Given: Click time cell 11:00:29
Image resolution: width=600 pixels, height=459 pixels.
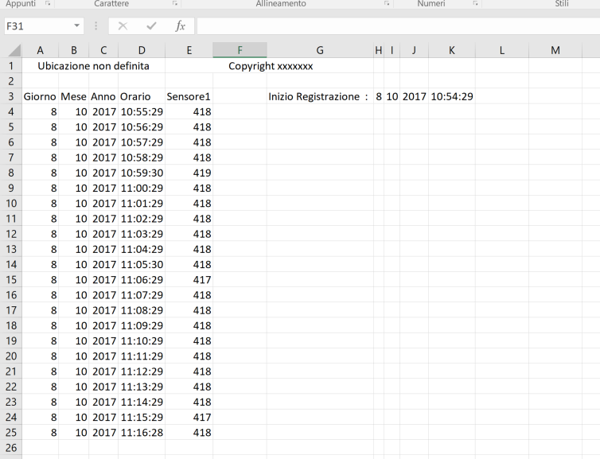Looking at the screenshot, I should [x=142, y=189].
